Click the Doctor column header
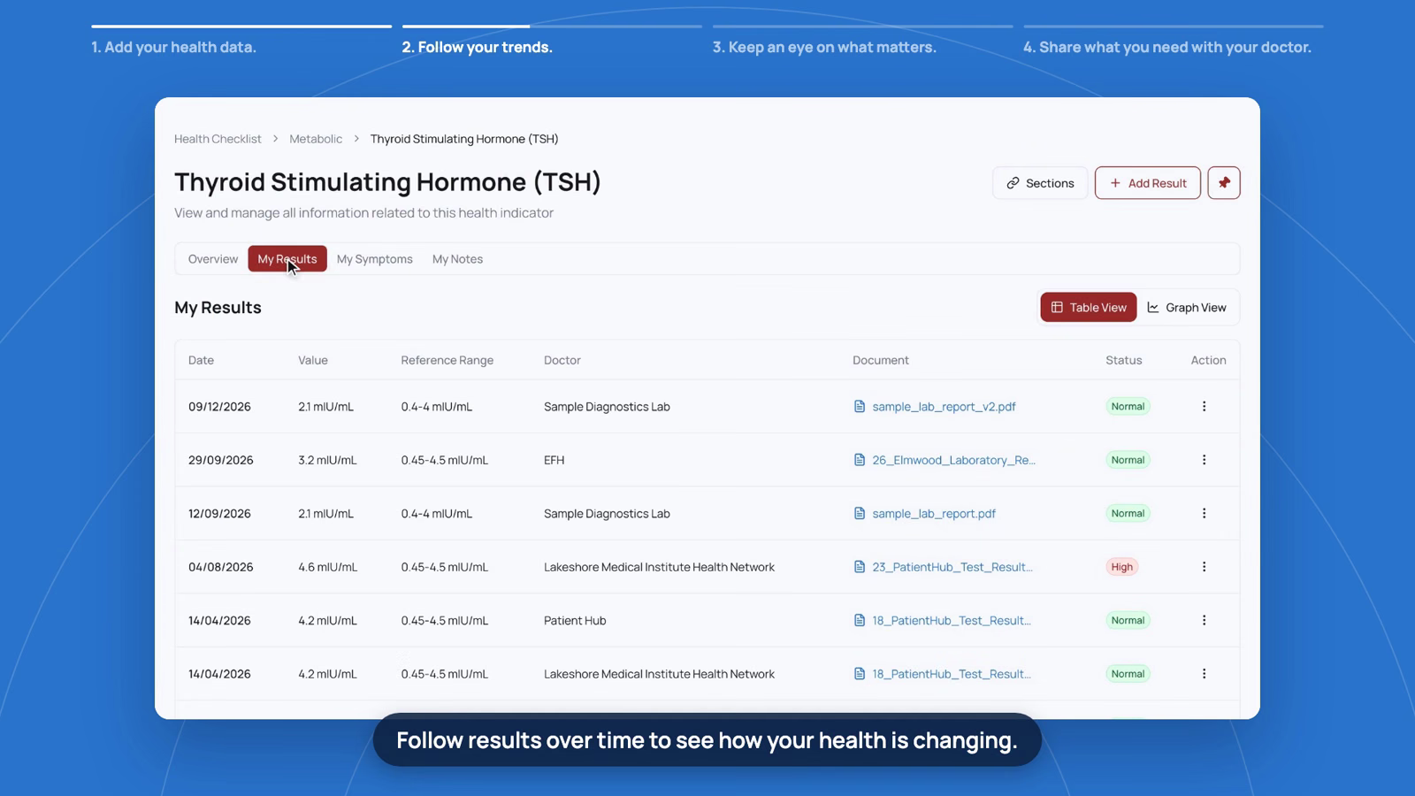The image size is (1415, 796). 562,360
